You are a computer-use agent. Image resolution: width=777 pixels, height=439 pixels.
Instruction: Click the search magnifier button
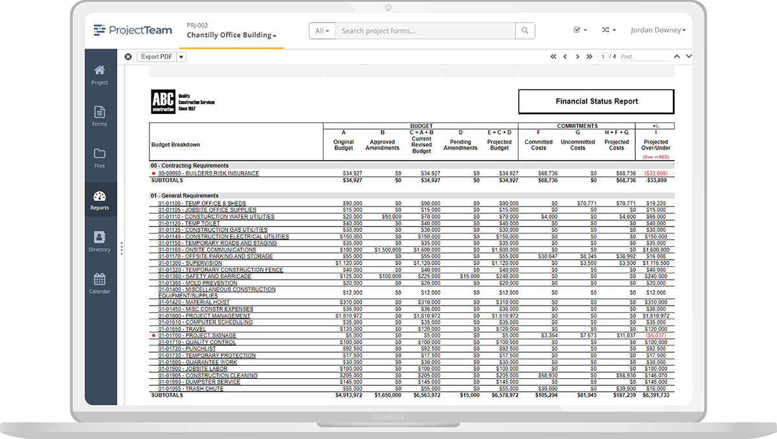coord(525,30)
